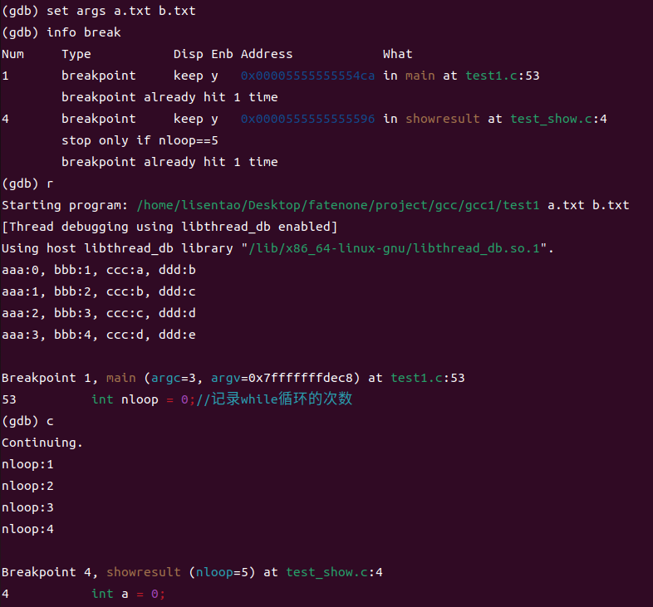Click the "Continuing." message
This screenshot has height=607, width=653.
point(42,443)
